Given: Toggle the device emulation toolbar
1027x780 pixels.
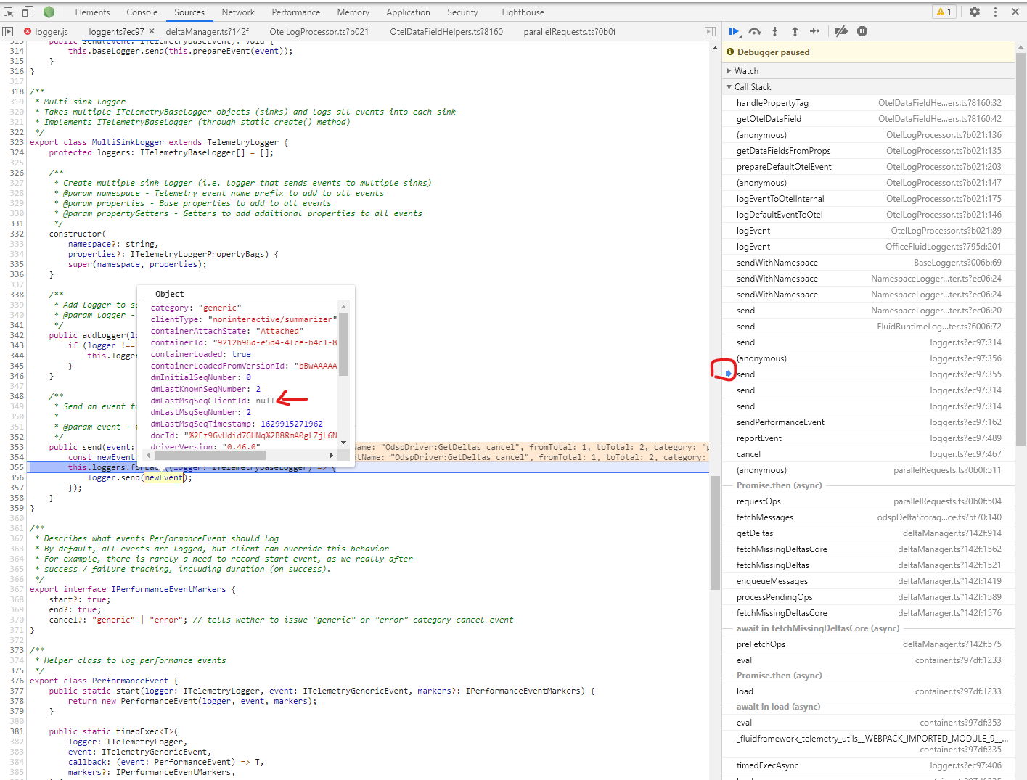Looking at the screenshot, I should (27, 12).
